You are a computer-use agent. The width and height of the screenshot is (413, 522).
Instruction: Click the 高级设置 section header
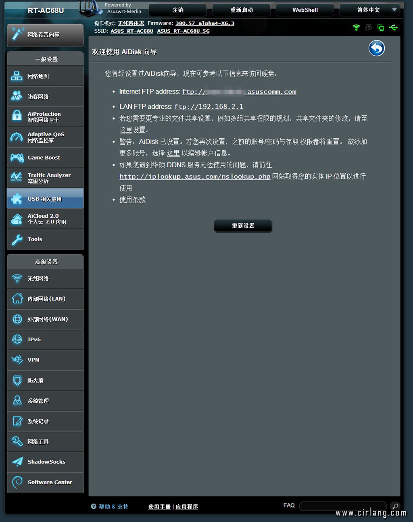coord(46,262)
